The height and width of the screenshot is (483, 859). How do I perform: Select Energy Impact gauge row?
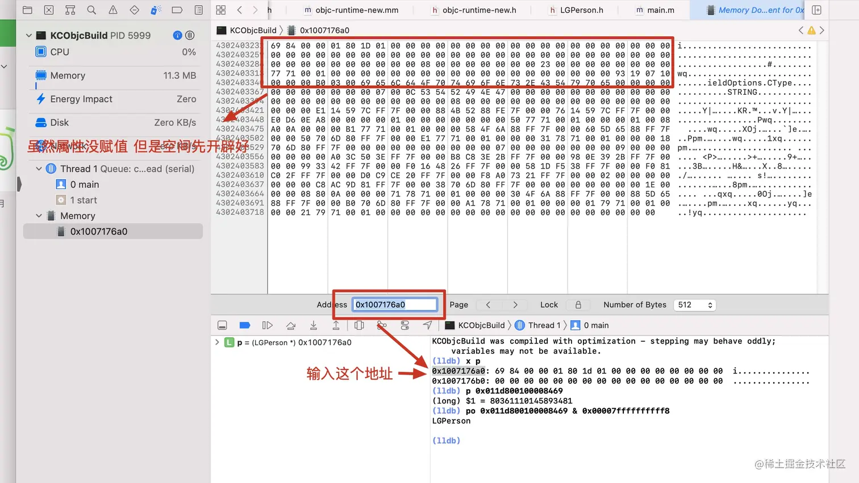click(116, 99)
